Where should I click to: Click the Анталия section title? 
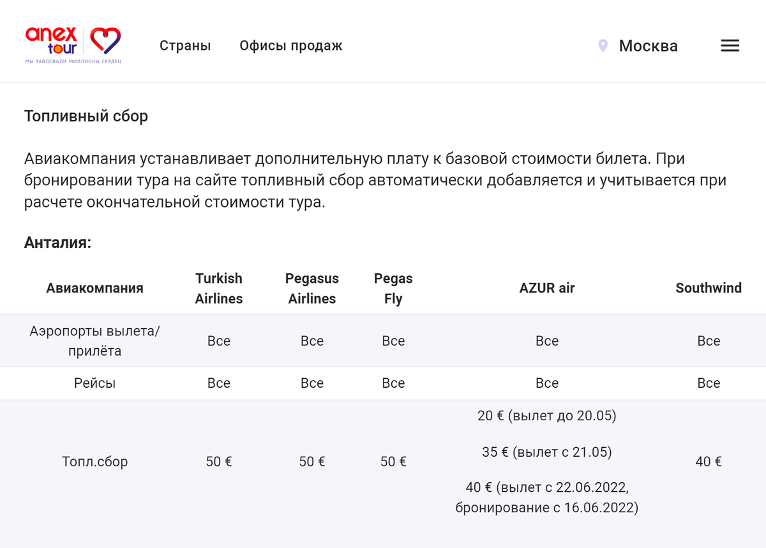coord(58,243)
